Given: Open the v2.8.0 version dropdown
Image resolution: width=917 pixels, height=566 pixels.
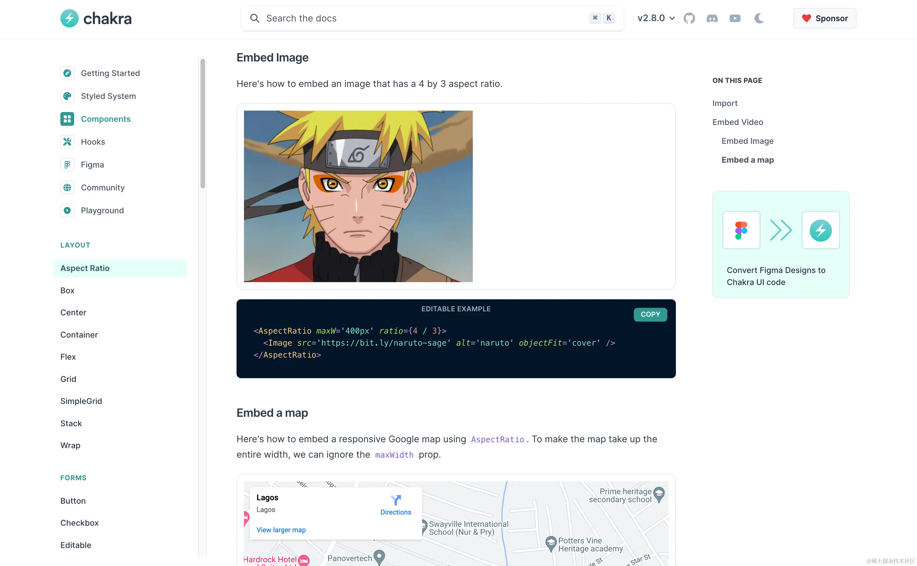Looking at the screenshot, I should pos(656,18).
